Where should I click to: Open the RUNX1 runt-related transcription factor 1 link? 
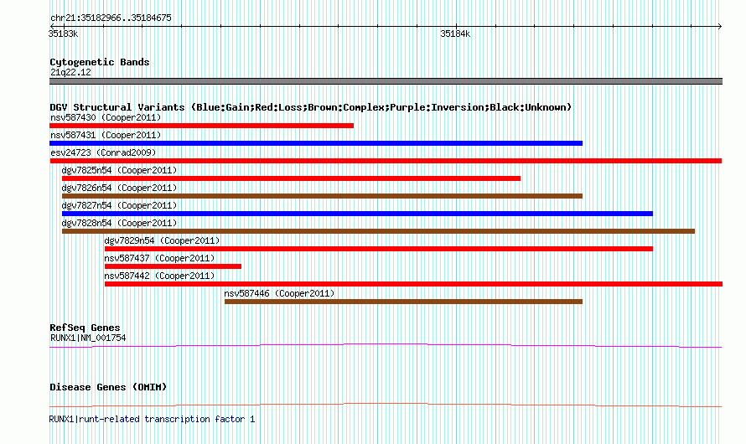click(x=152, y=419)
